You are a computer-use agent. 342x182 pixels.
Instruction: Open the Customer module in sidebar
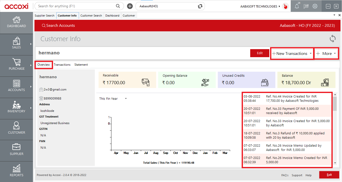coord(16,128)
